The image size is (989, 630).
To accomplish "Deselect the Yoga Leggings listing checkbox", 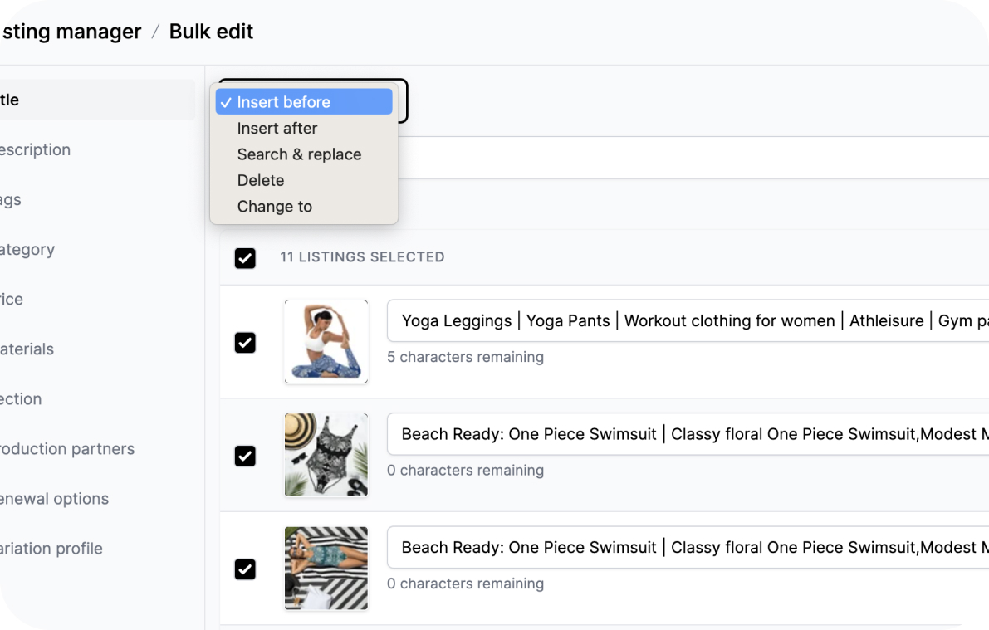I will click(245, 343).
